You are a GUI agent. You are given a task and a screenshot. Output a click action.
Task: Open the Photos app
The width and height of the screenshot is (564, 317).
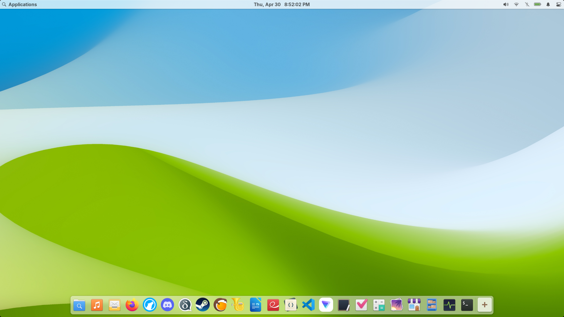coord(397,305)
